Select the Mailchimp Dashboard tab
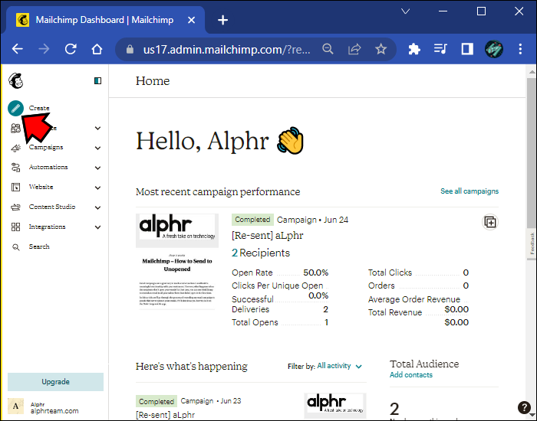This screenshot has height=421, width=537. (105, 20)
